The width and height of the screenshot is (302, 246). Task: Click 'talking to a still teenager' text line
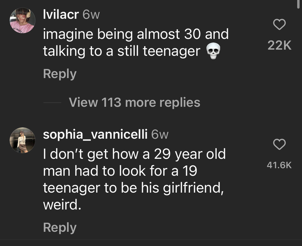click(x=122, y=51)
